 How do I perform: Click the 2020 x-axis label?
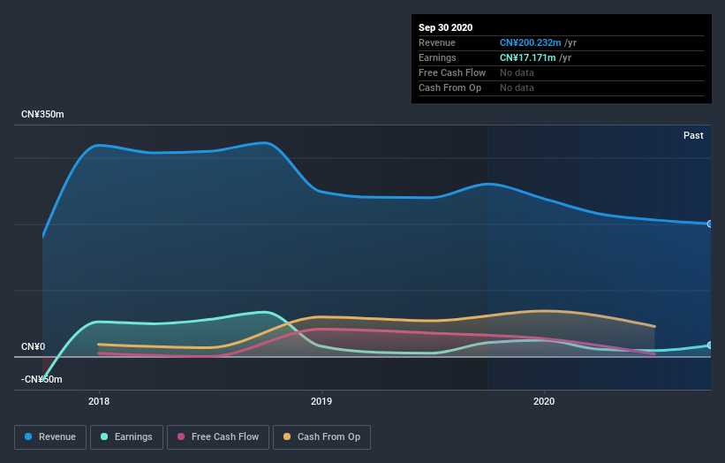pyautogui.click(x=544, y=401)
